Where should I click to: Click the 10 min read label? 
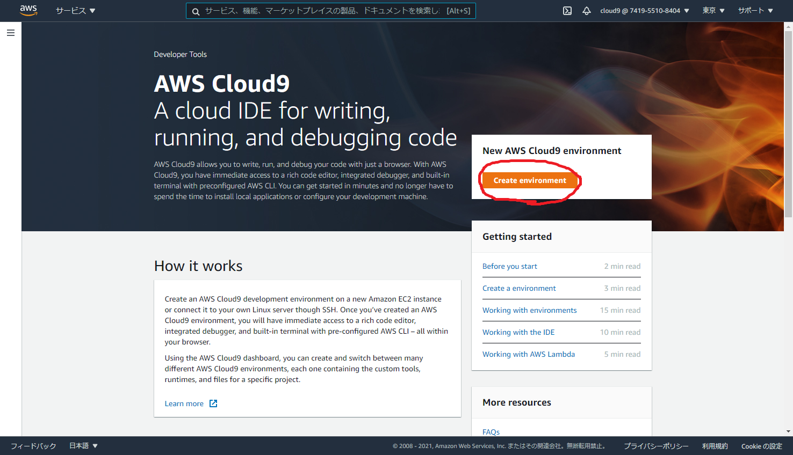tap(621, 332)
